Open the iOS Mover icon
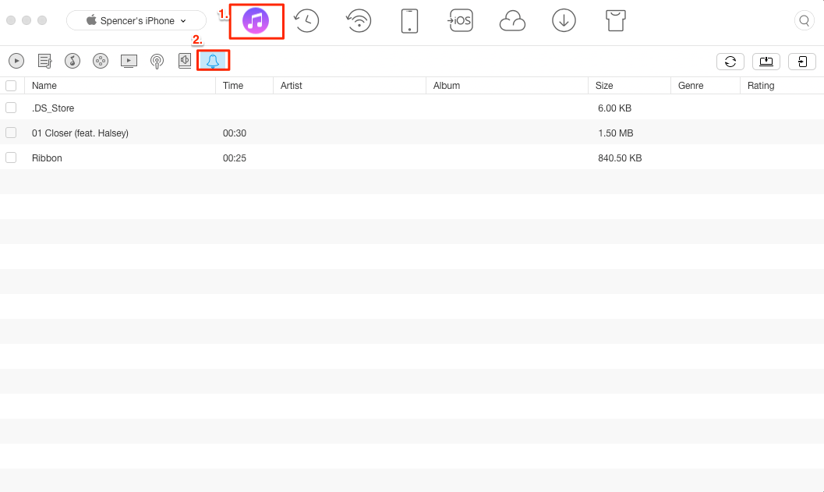 pyautogui.click(x=460, y=21)
